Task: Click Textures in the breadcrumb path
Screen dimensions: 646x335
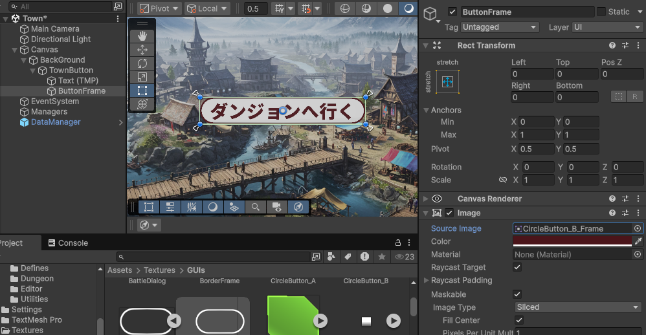Action: pyautogui.click(x=159, y=270)
